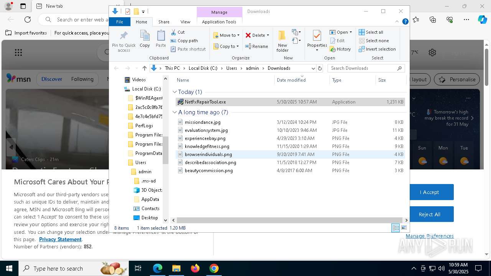Open file History from the ribbon

(x=340, y=49)
